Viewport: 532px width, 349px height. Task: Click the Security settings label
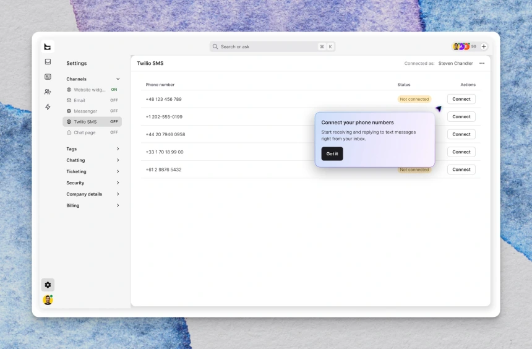[75, 183]
